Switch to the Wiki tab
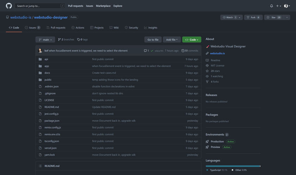The image size is (296, 175). point(114,27)
